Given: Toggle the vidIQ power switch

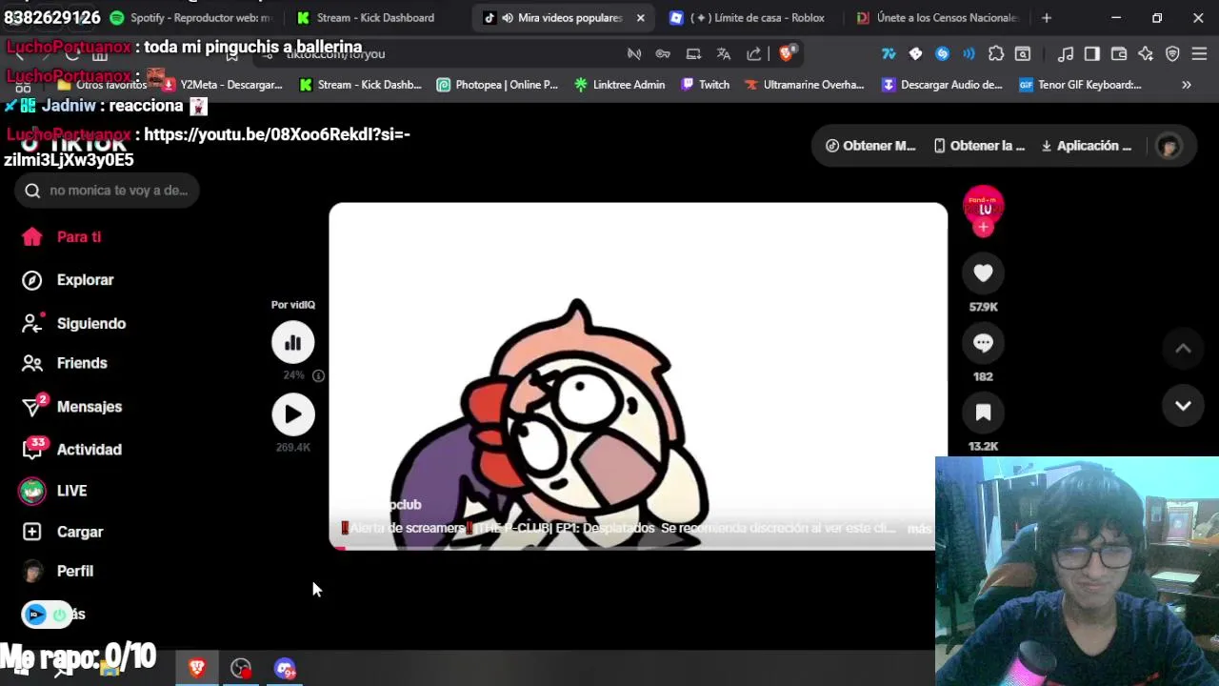Looking at the screenshot, I should tap(59, 615).
